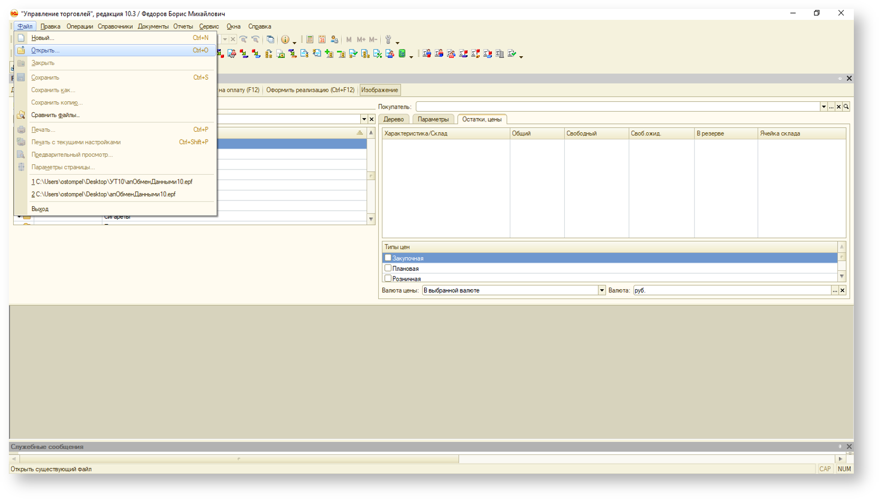
Task: Open the calculator tool in toolbar
Action: coord(310,39)
